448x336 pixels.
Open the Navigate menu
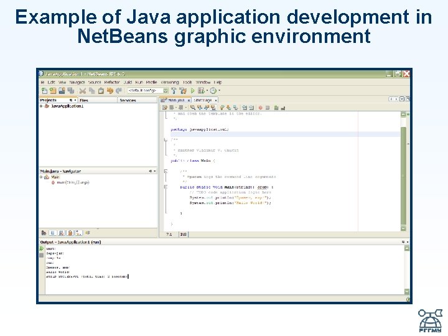[77, 82]
